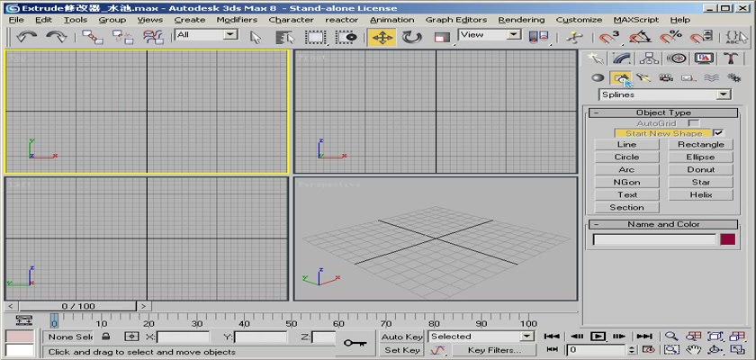
Task: Collapse the Name and Color rollout
Action: click(663, 224)
